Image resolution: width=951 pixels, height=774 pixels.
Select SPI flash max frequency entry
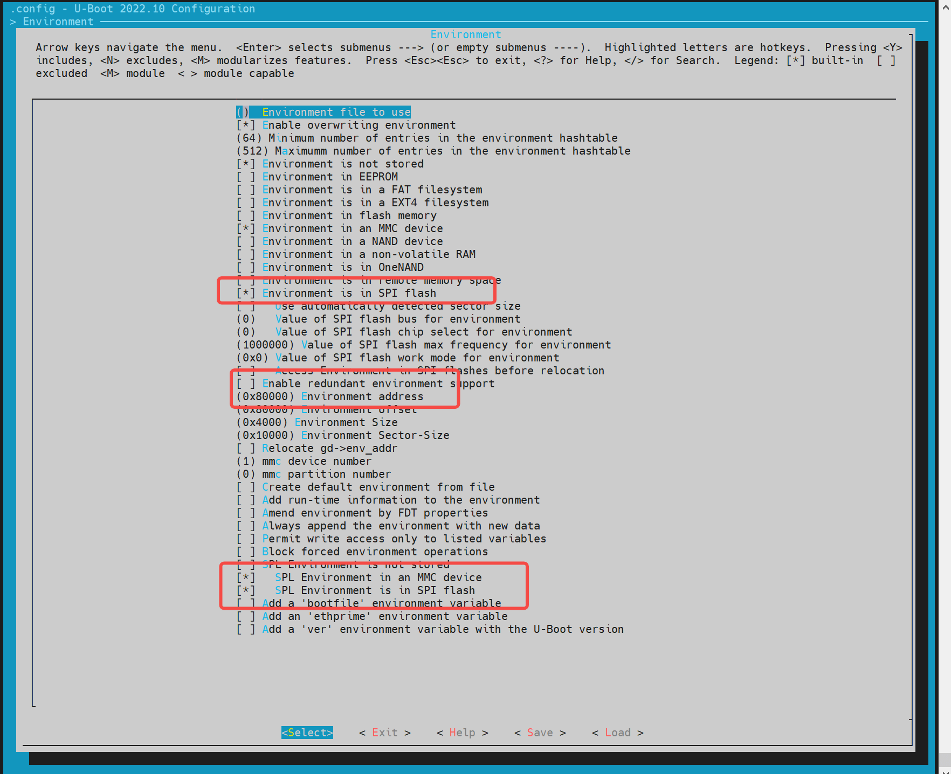click(x=423, y=345)
